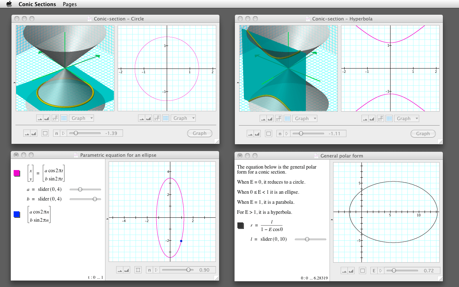Toggle axes icon under Hyperbola window's 2D plot
The image size is (459, 287).
tap(380, 118)
